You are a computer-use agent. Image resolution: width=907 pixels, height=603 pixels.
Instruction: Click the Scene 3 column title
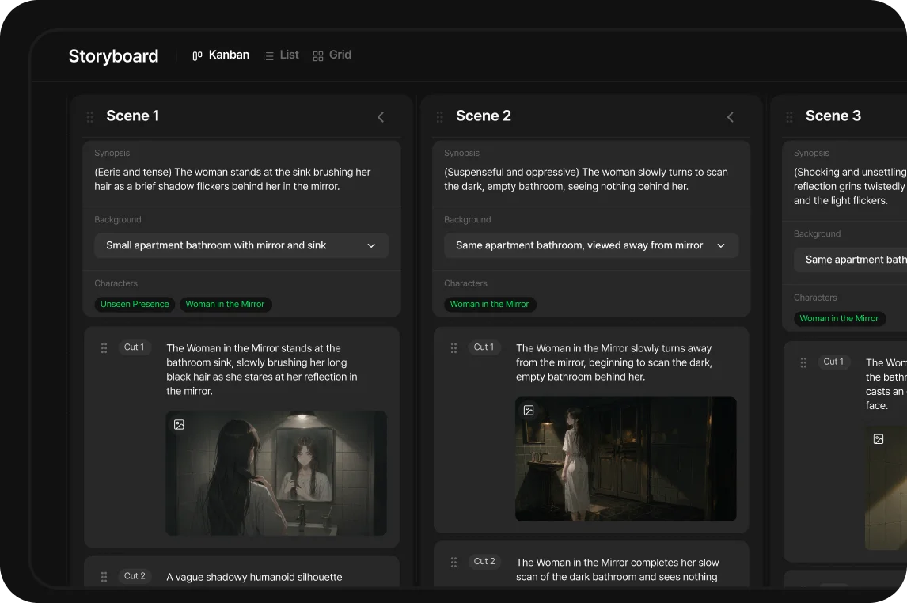click(x=833, y=116)
